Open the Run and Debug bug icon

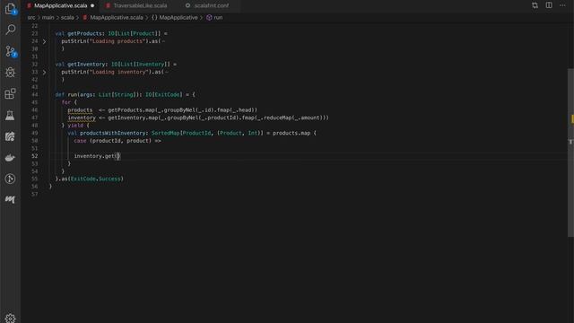10,73
